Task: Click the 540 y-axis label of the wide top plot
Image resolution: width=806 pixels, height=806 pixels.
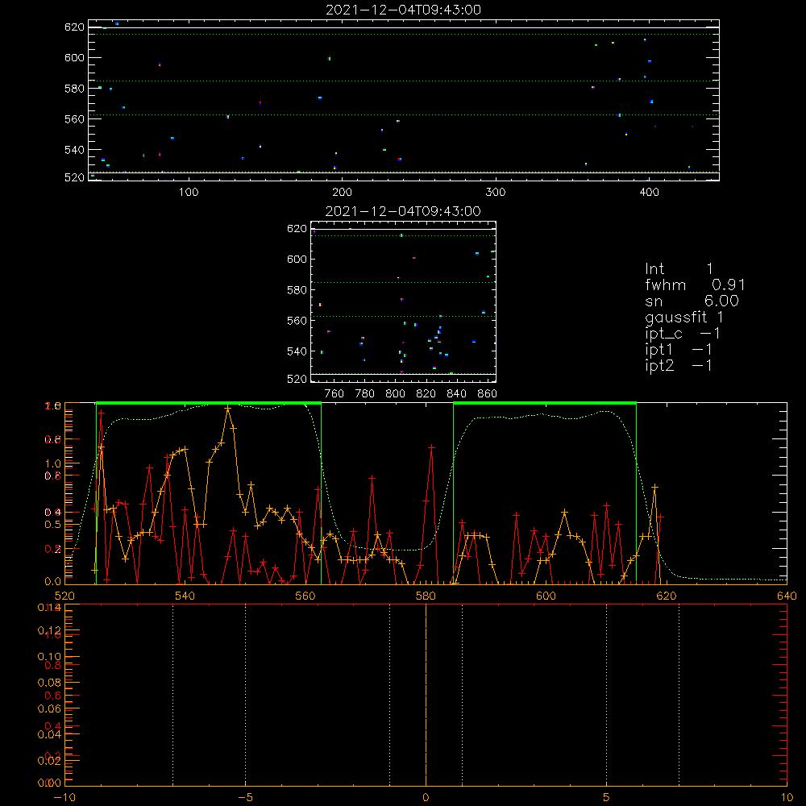Action: (74, 150)
